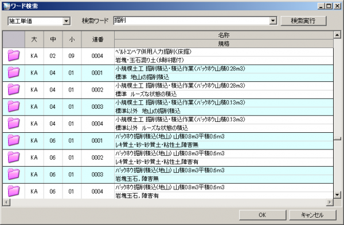Click vertical scrollbar down arrow

pos(337,195)
